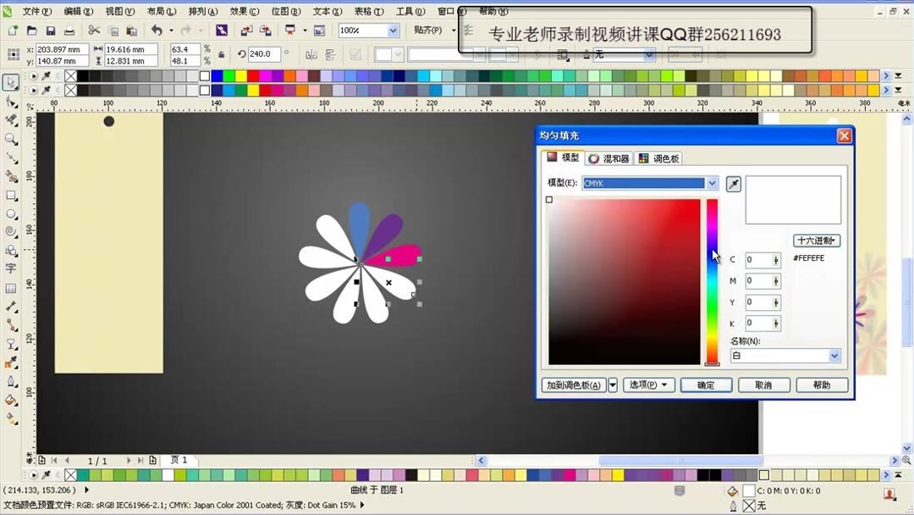Image resolution: width=914 pixels, height=515 pixels.
Task: Click the eyedropper in the fill dialog
Action: (732, 184)
